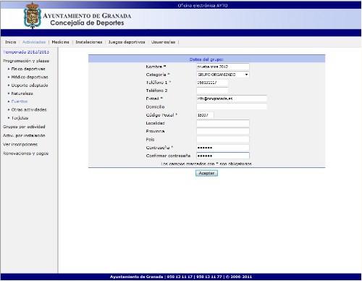Focus the empty Teléfono 2 field
Image resolution: width=362 pixels, height=281 pixels.
[x=212, y=91]
